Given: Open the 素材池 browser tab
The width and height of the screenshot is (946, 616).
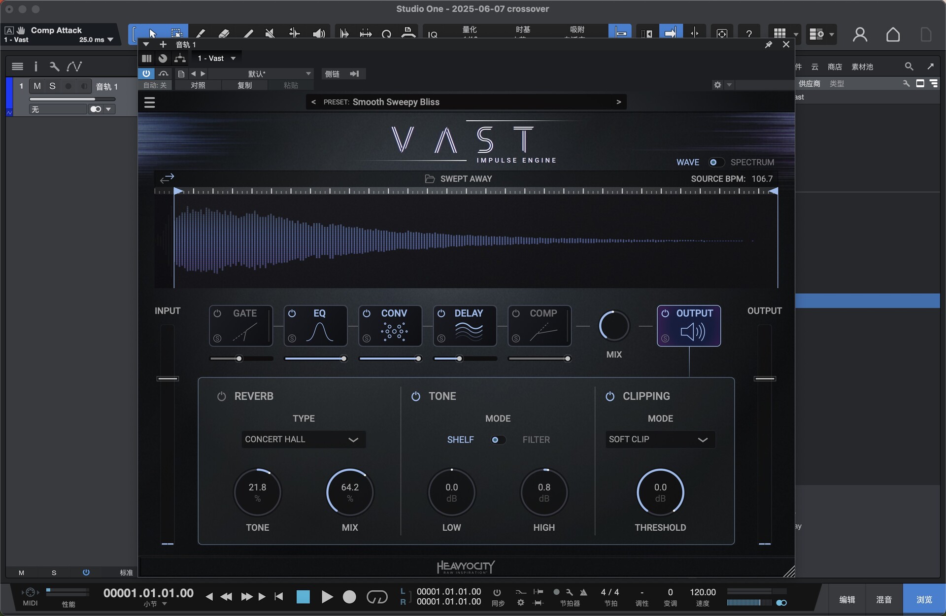Looking at the screenshot, I should [862, 67].
